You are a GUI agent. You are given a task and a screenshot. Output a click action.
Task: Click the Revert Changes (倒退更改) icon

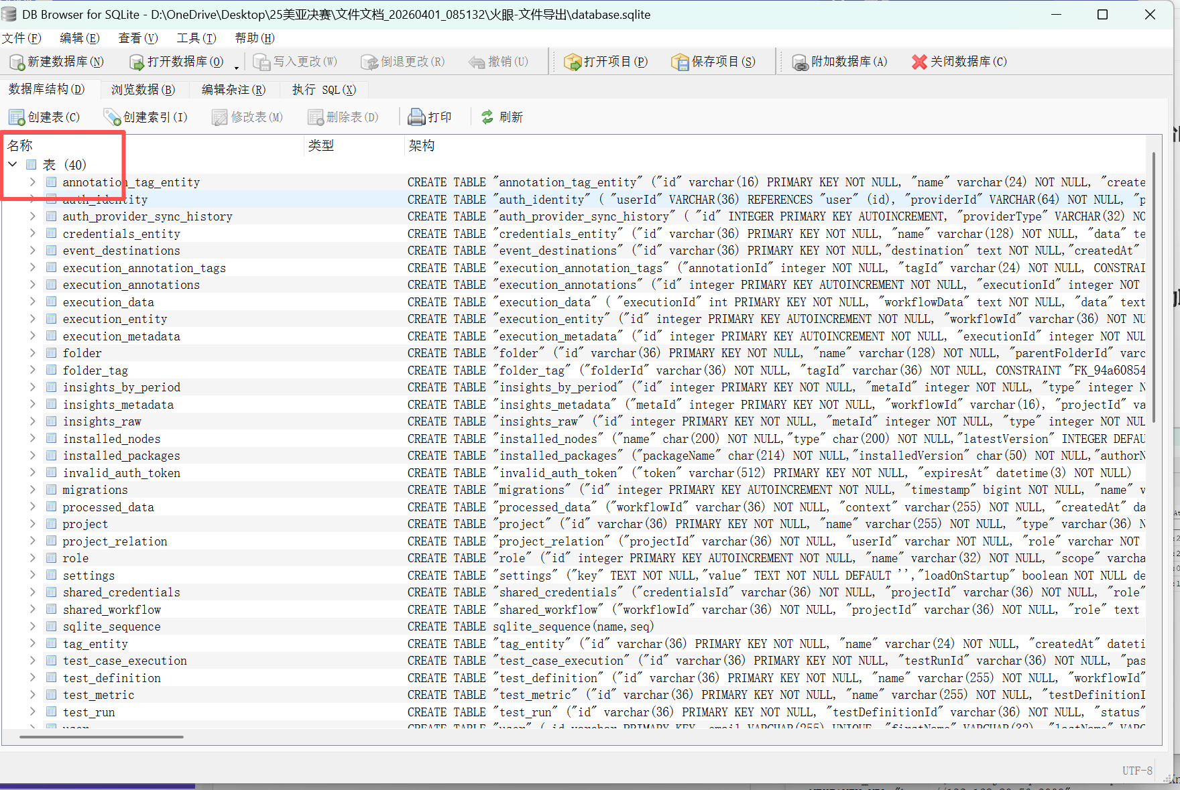[x=369, y=62]
